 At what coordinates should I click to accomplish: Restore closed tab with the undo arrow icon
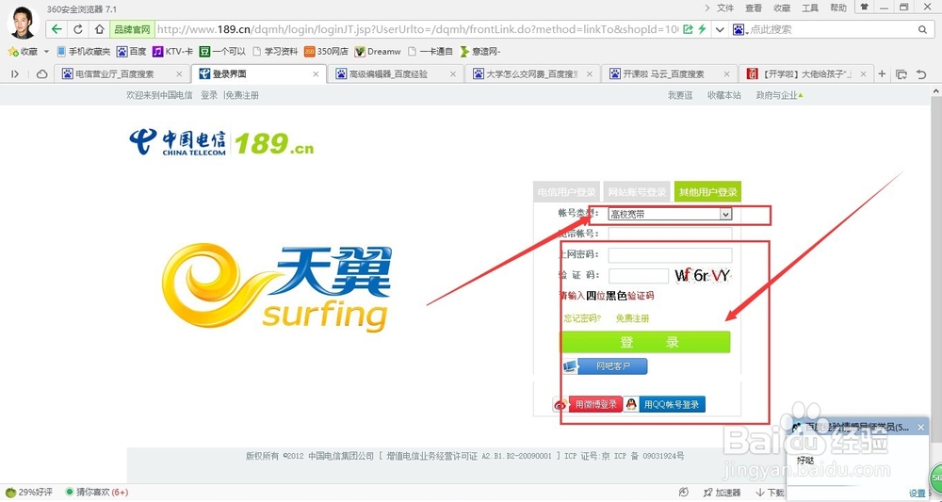click(x=921, y=74)
